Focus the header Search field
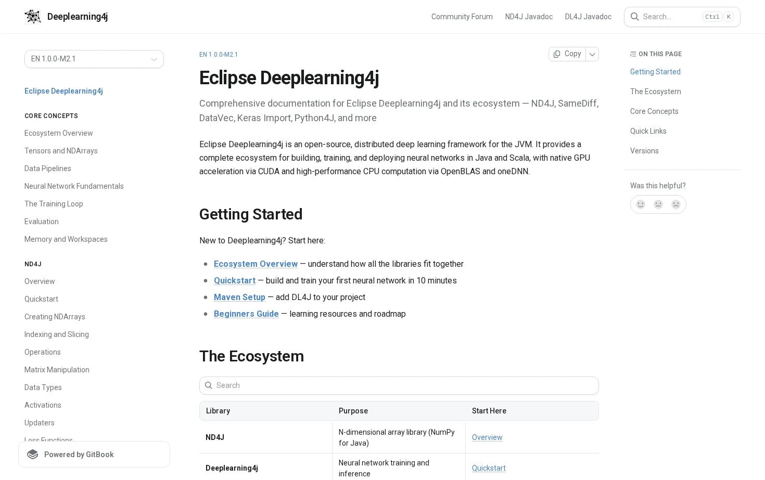This screenshot has width=765, height=480. tap(682, 17)
